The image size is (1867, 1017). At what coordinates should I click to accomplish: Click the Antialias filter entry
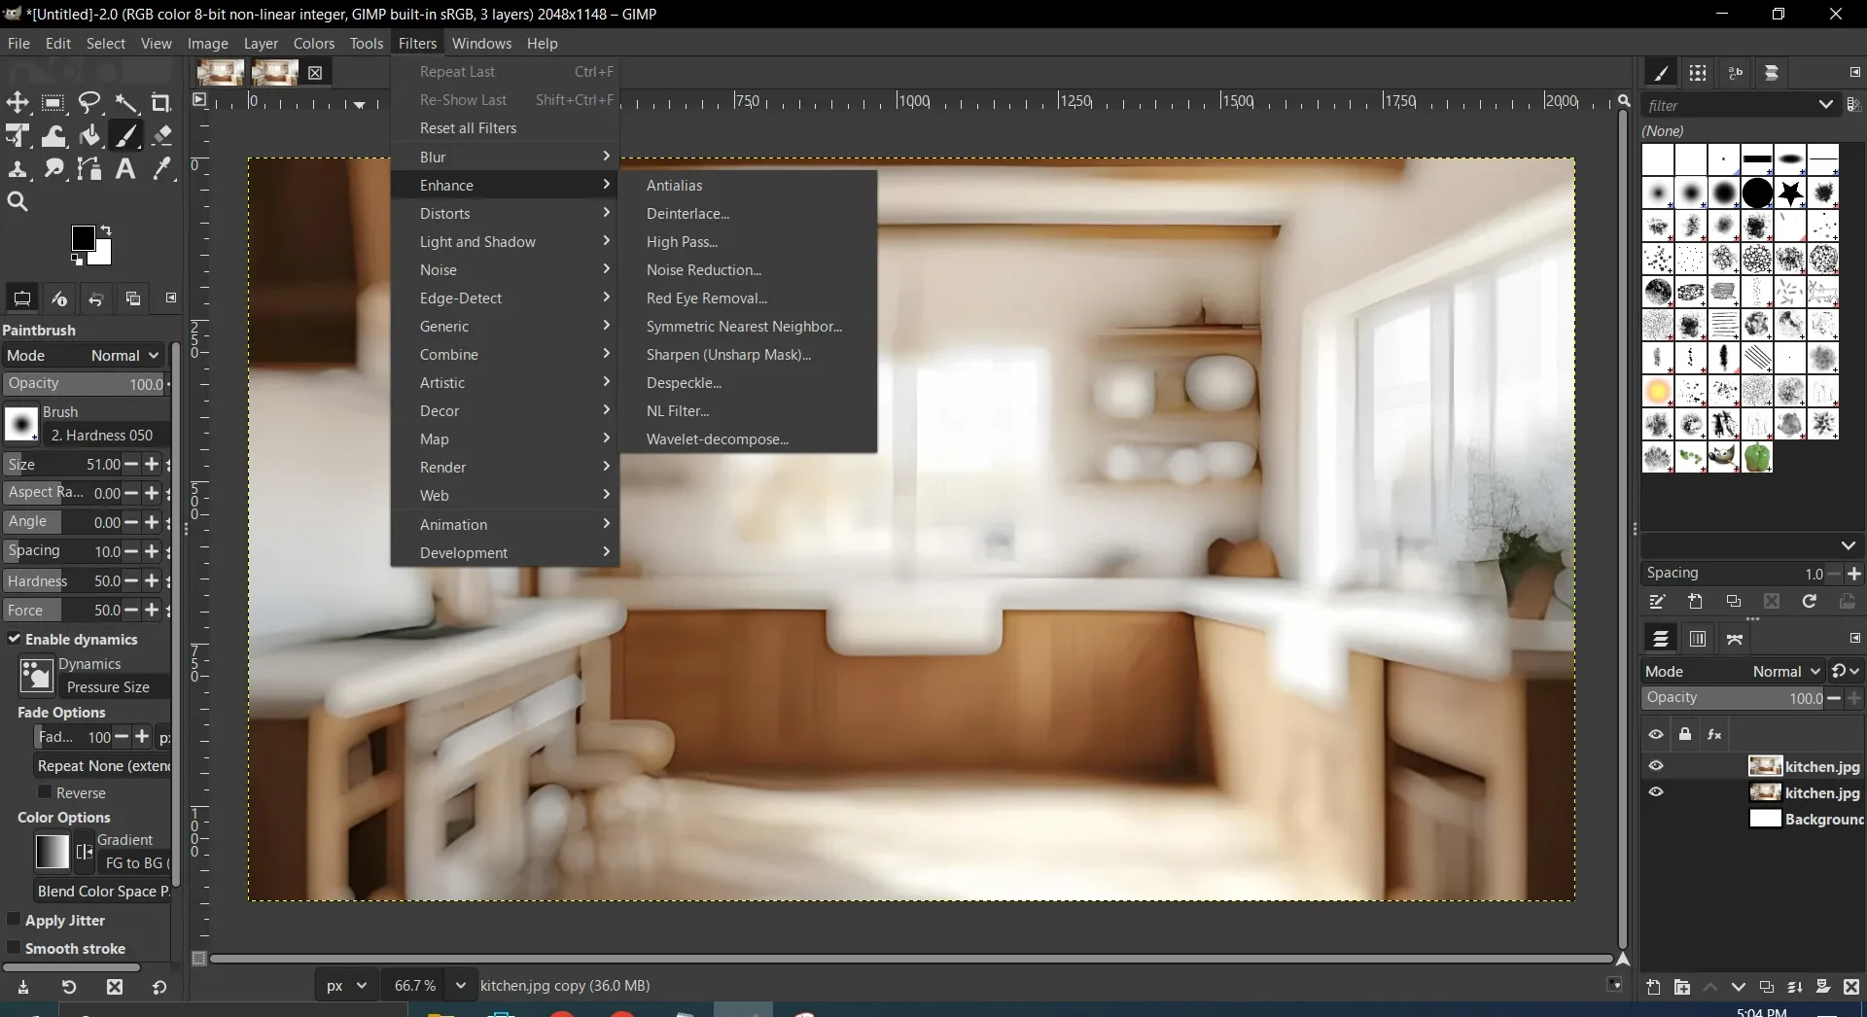click(x=748, y=186)
